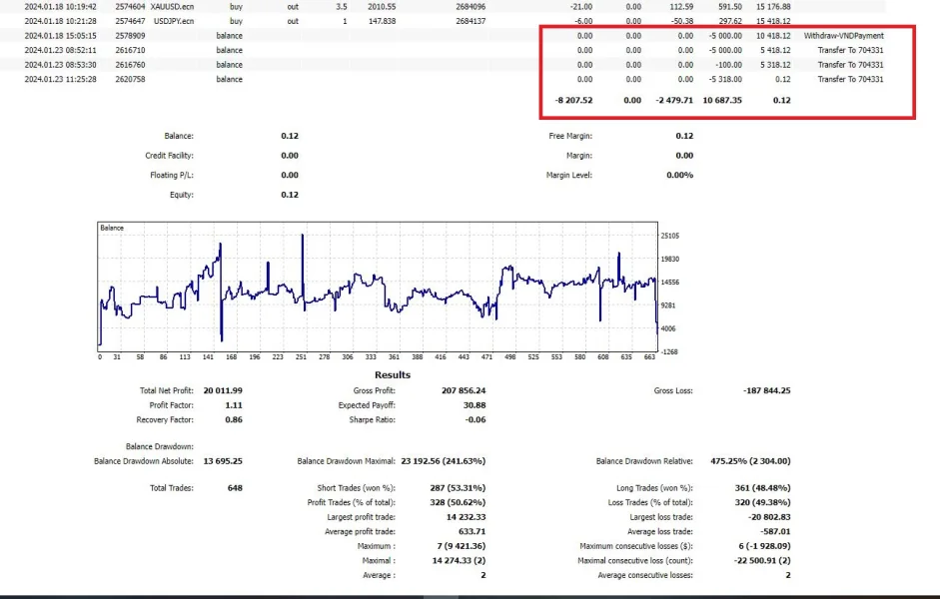
Task: Click the 25105 chart axis value
Action: coord(670,236)
